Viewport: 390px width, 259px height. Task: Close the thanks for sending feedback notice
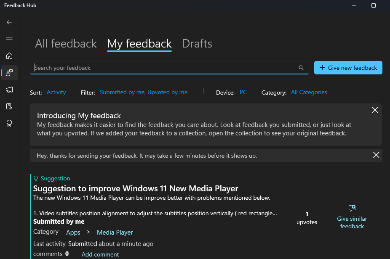[376, 155]
